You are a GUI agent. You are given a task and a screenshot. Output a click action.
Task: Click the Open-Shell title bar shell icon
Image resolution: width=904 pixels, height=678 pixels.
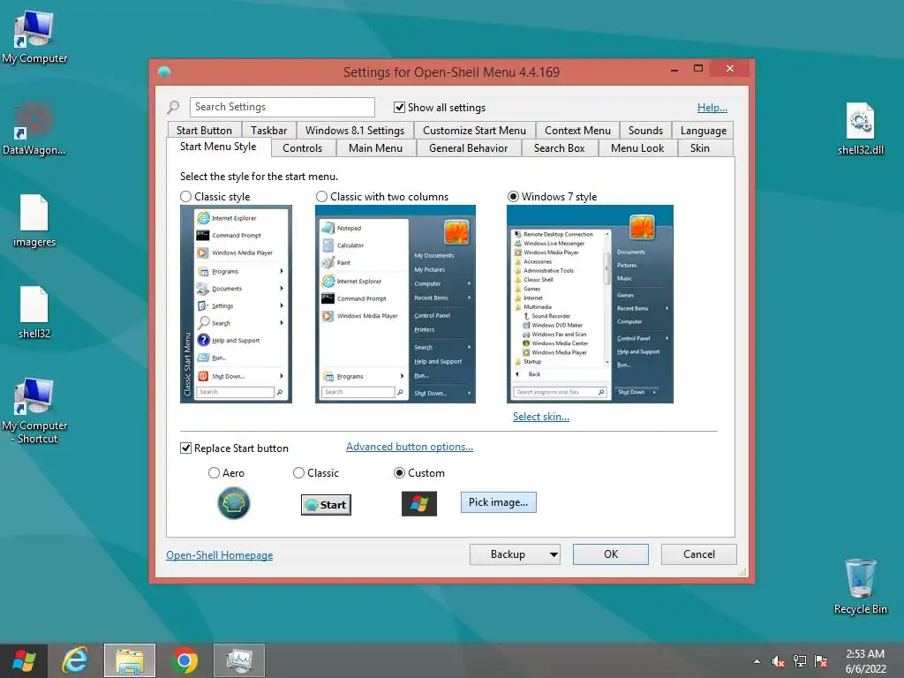(164, 72)
